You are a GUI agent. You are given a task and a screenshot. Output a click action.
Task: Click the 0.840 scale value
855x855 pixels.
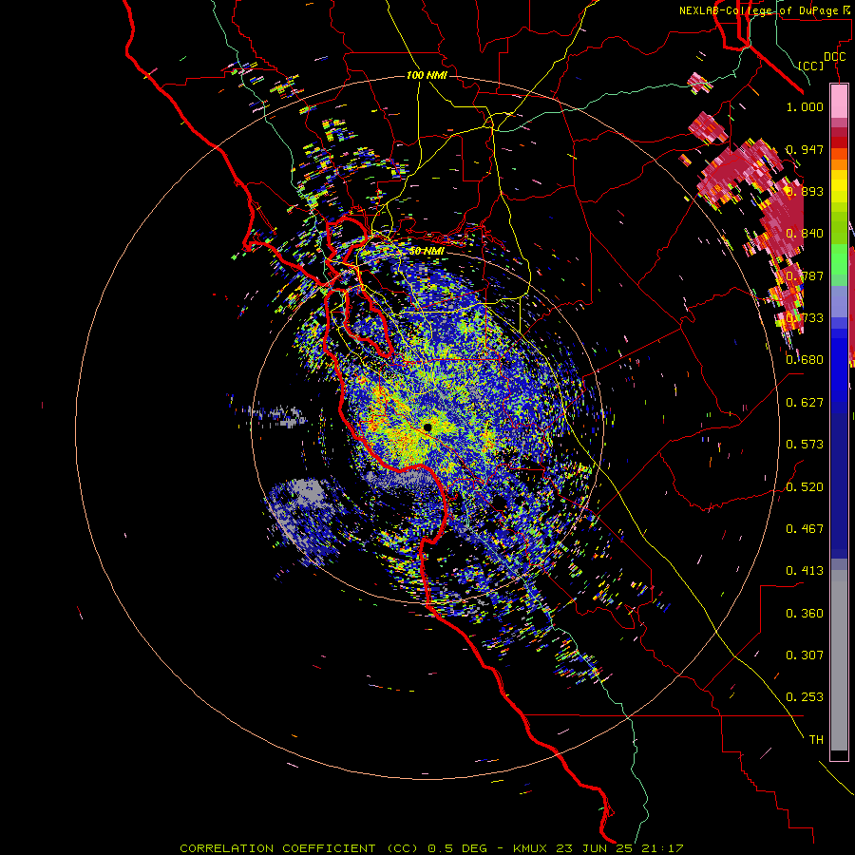click(805, 234)
